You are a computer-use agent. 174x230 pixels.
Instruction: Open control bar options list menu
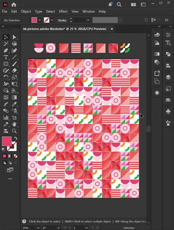click(x=166, y=20)
